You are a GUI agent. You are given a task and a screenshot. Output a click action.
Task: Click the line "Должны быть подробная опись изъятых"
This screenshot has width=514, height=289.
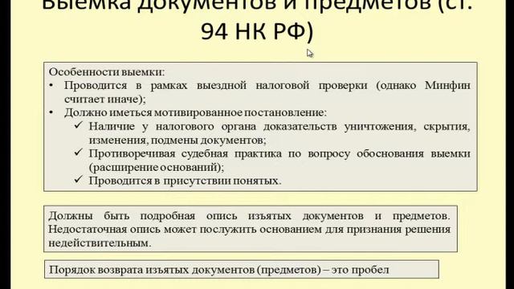point(169,216)
